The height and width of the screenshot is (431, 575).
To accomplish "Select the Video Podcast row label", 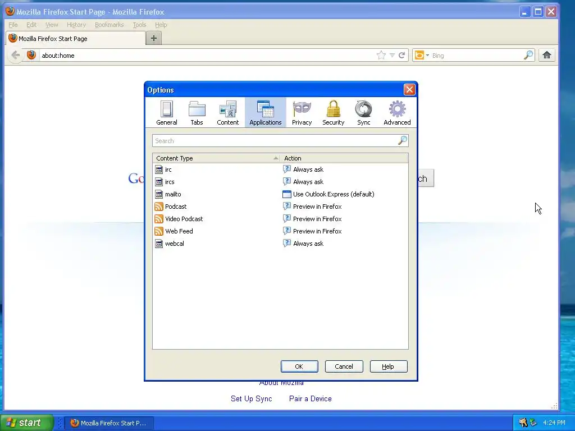I will (x=184, y=219).
